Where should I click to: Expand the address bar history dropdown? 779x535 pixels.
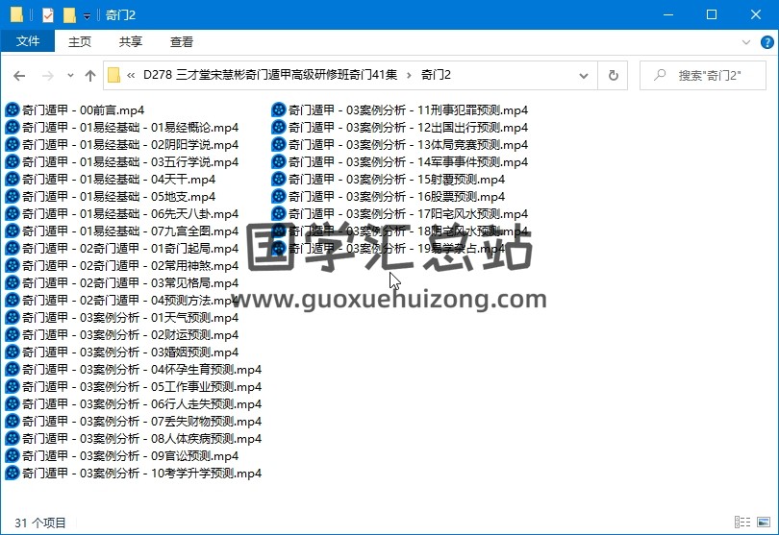584,76
